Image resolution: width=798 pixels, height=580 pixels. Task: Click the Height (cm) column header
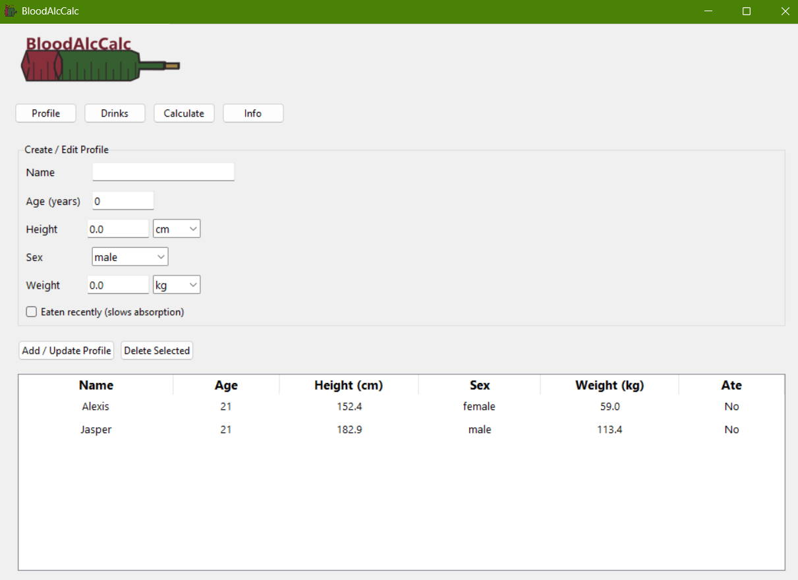coord(349,385)
